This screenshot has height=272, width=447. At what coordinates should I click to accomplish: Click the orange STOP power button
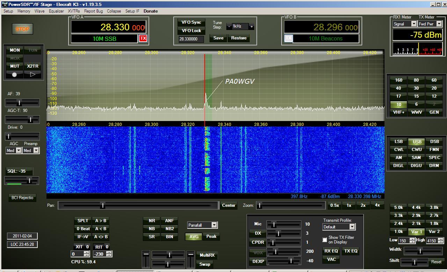22,29
